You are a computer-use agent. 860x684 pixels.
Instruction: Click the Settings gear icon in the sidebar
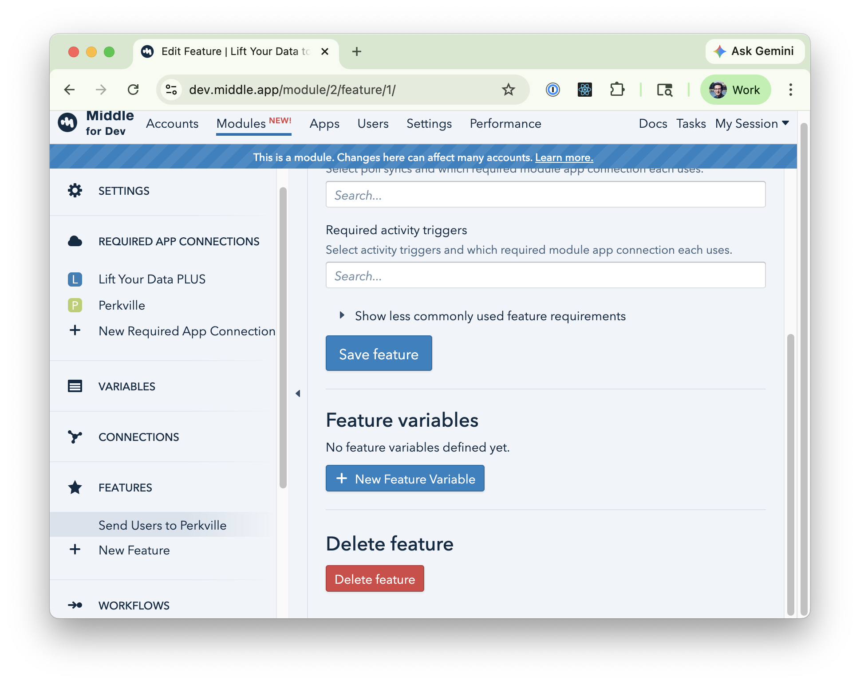pos(75,191)
